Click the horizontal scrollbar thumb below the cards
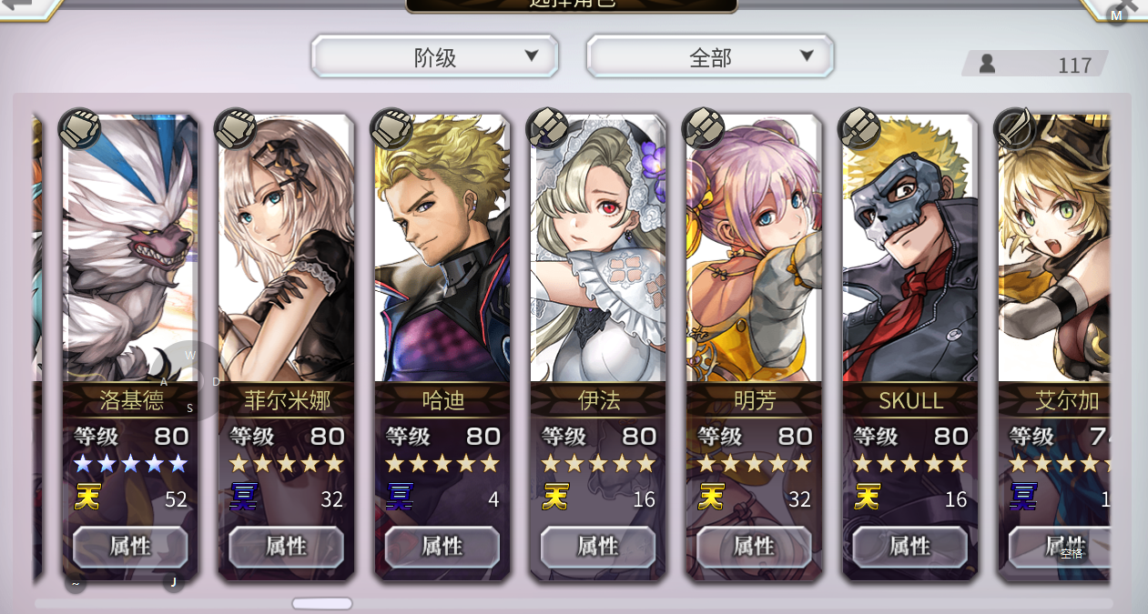This screenshot has height=614, width=1148. pos(322,603)
